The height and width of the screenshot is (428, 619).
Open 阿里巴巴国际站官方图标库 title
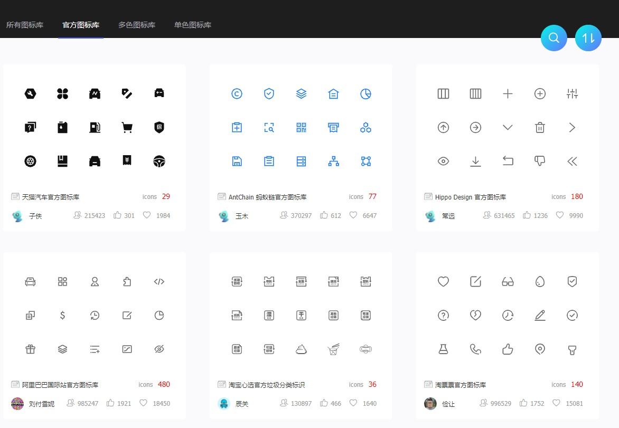point(60,385)
